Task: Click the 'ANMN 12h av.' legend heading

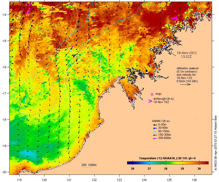Action: pos(161,121)
